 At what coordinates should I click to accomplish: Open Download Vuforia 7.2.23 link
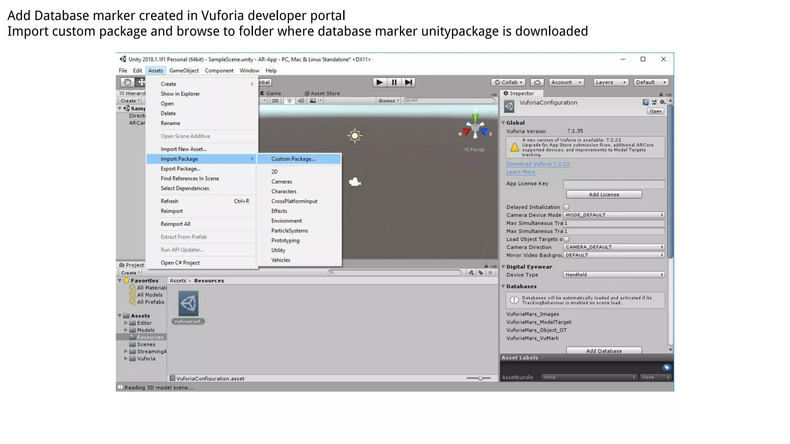(537, 164)
